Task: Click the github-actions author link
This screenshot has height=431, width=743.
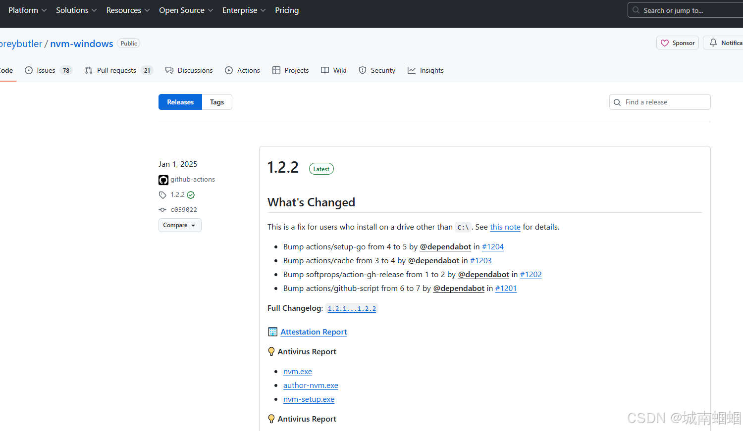Action: [193, 179]
